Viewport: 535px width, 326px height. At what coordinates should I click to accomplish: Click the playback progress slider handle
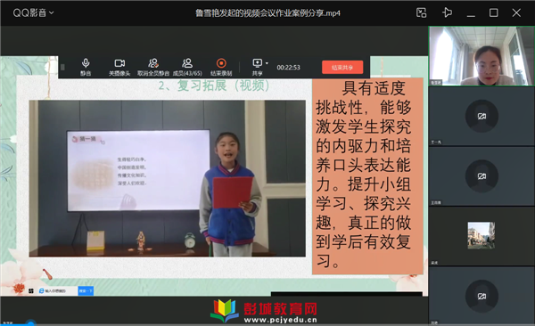[30, 322]
